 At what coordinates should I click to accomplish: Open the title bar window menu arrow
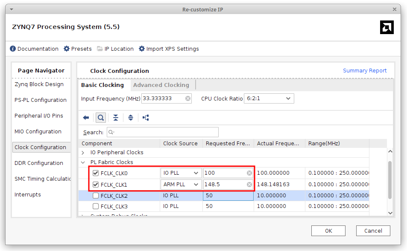tap(12, 9)
